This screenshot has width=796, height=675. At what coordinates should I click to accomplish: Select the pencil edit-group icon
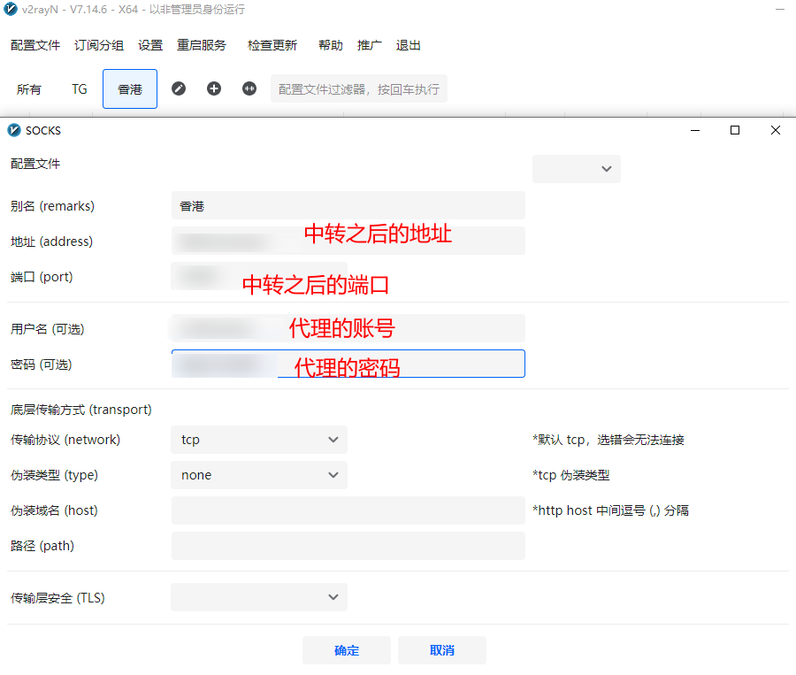179,88
